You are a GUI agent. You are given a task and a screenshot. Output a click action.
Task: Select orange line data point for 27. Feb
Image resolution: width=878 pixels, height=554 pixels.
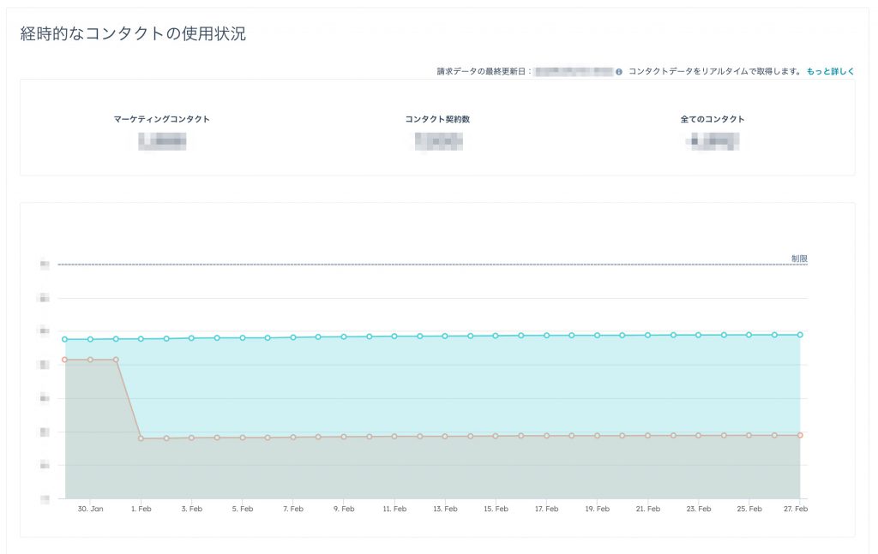(x=800, y=435)
